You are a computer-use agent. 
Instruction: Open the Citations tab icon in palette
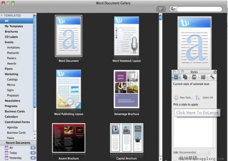[x=185, y=77]
